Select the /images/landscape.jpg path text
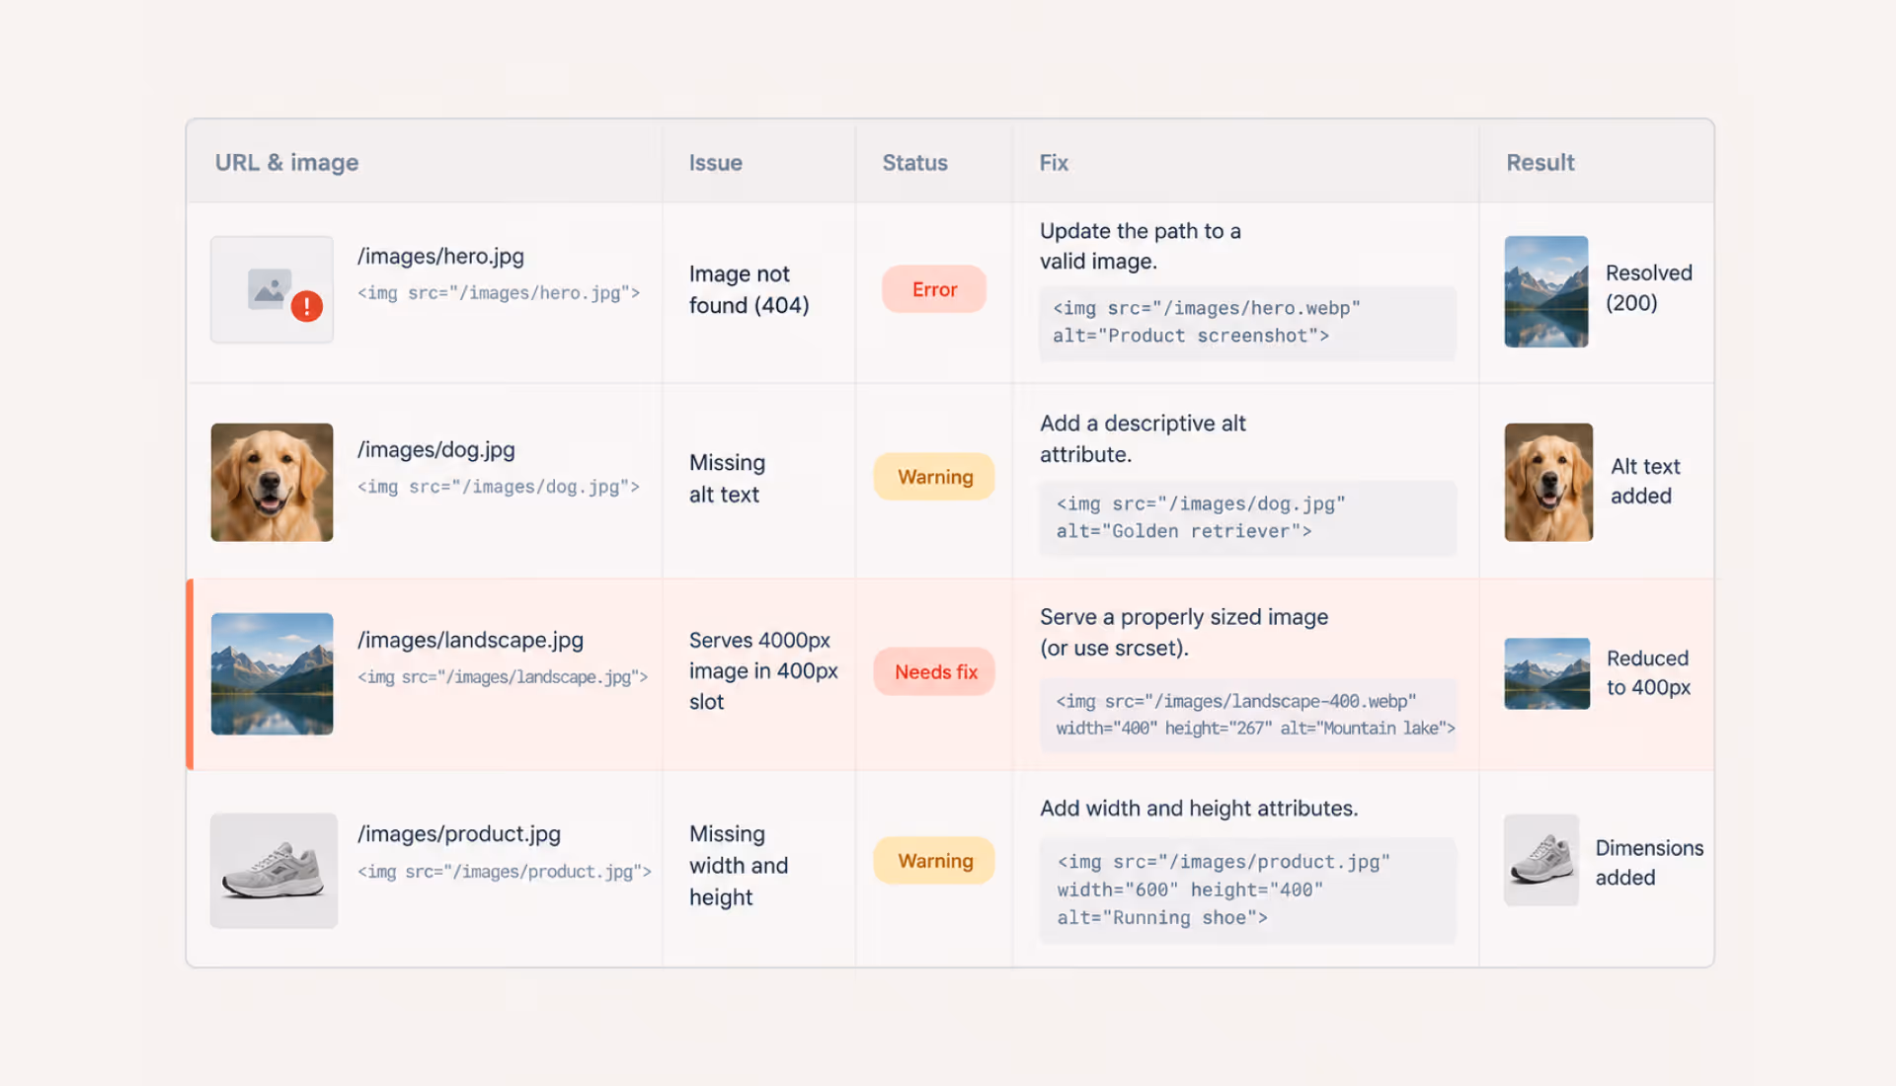 (x=470, y=640)
